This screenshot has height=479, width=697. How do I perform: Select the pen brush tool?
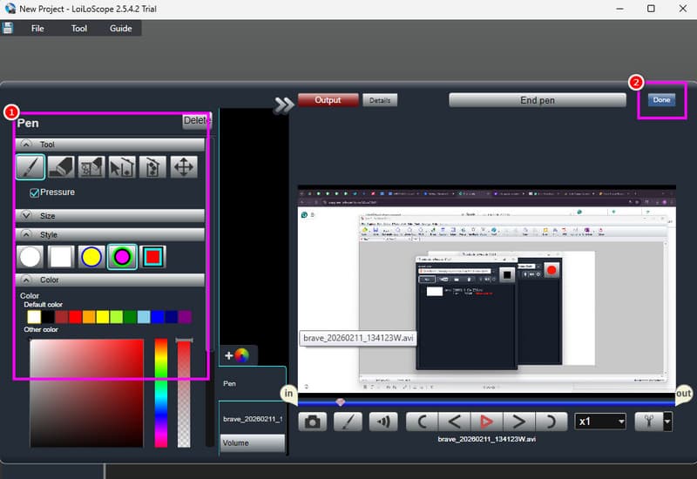click(30, 166)
